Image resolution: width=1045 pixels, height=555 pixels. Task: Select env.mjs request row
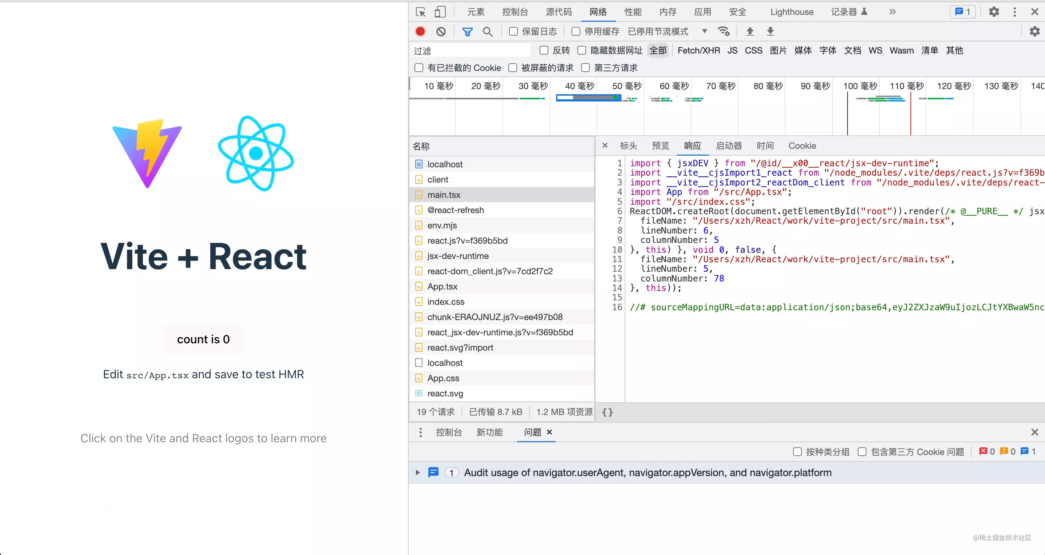[502, 225]
